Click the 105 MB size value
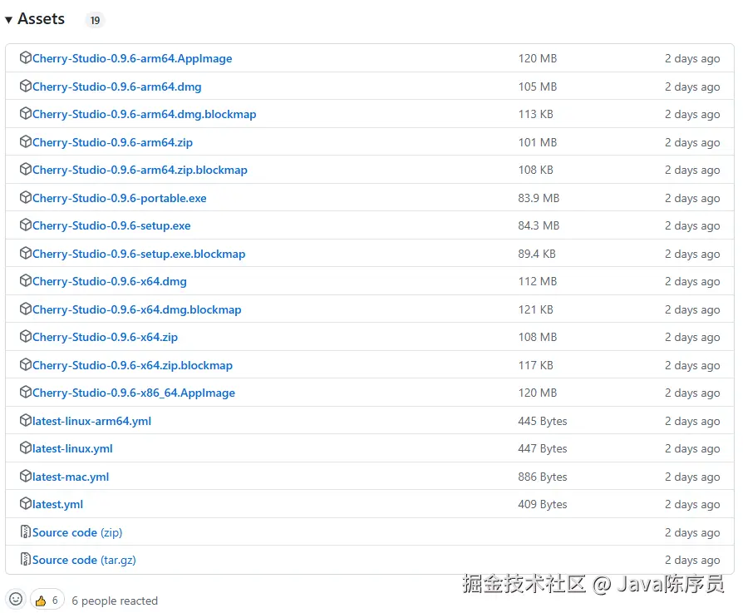Viewport: 743px width, 613px height. [538, 87]
